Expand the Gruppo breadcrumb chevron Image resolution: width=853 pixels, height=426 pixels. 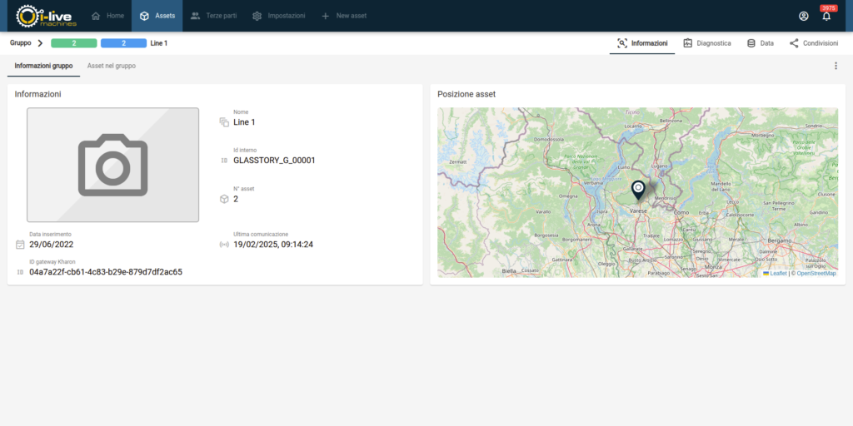(40, 42)
